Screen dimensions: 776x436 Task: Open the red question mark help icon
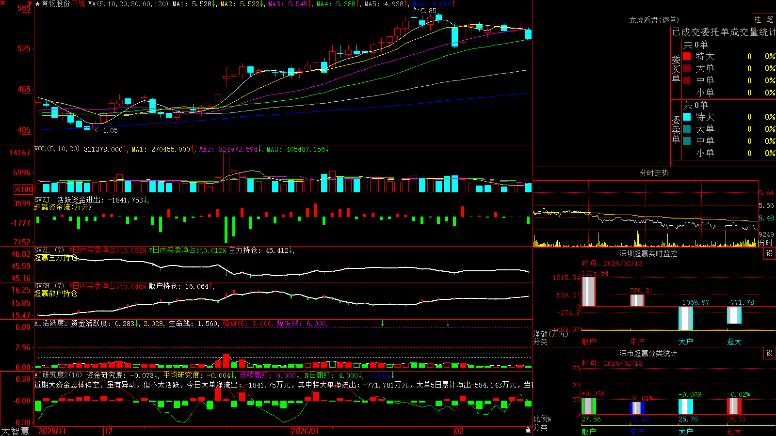click(30, 4)
